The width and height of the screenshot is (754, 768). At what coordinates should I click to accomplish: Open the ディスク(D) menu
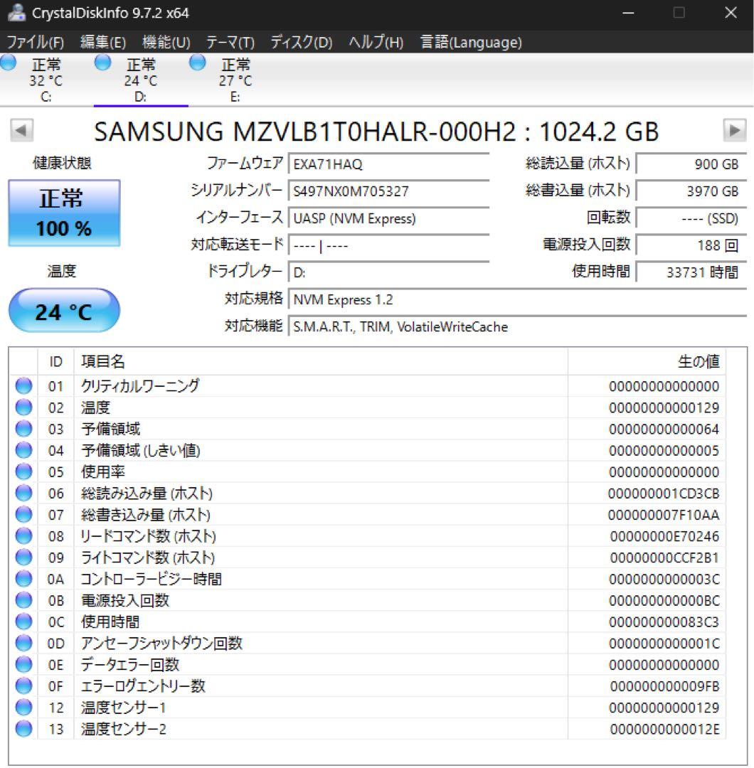299,43
